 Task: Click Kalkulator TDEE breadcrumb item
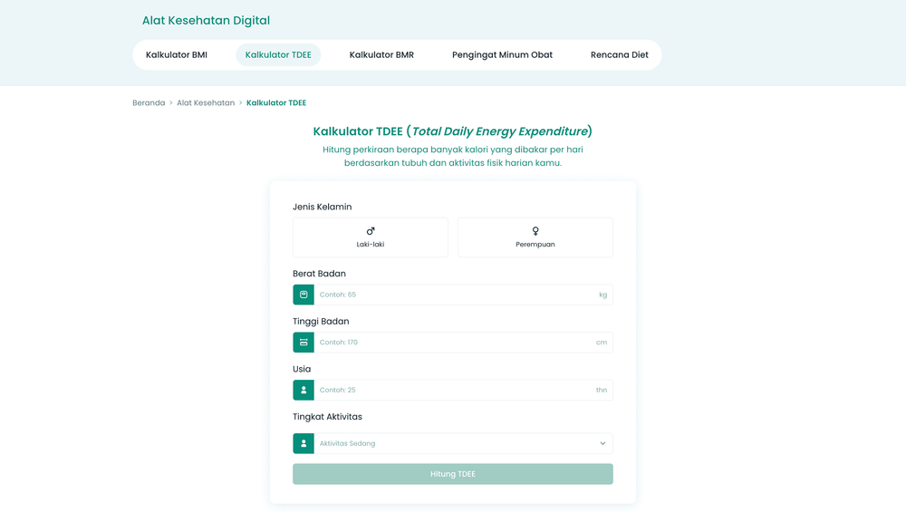coord(276,103)
